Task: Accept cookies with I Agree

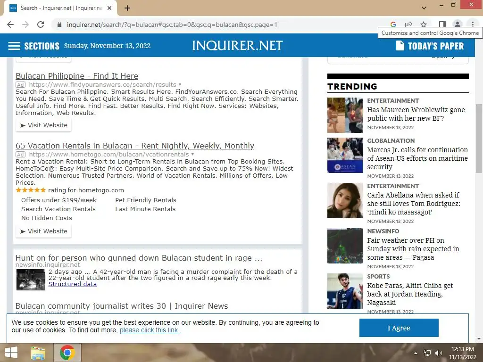Action: [x=399, y=328]
